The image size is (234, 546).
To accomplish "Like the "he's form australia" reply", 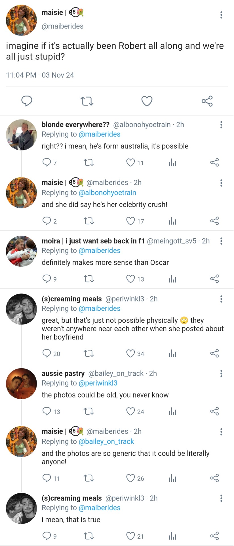I will point(130,163).
